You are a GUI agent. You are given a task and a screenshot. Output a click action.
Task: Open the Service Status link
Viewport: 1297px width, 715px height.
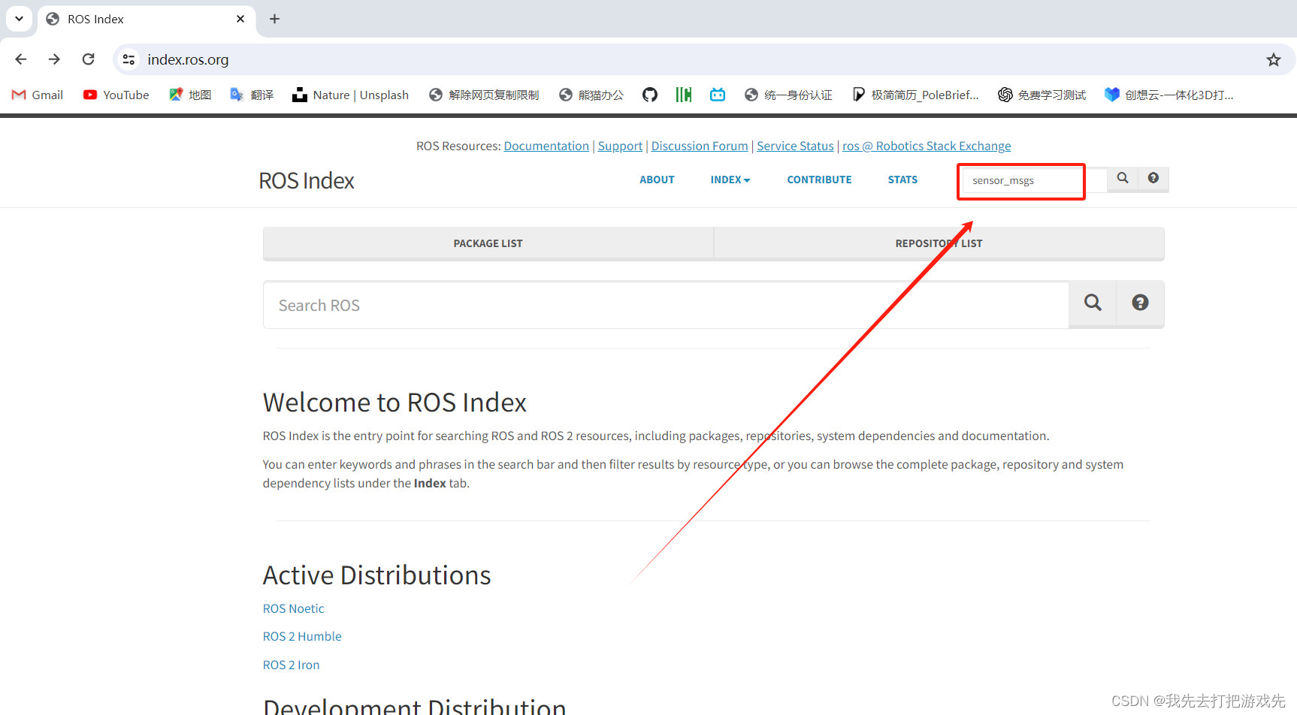coord(795,146)
